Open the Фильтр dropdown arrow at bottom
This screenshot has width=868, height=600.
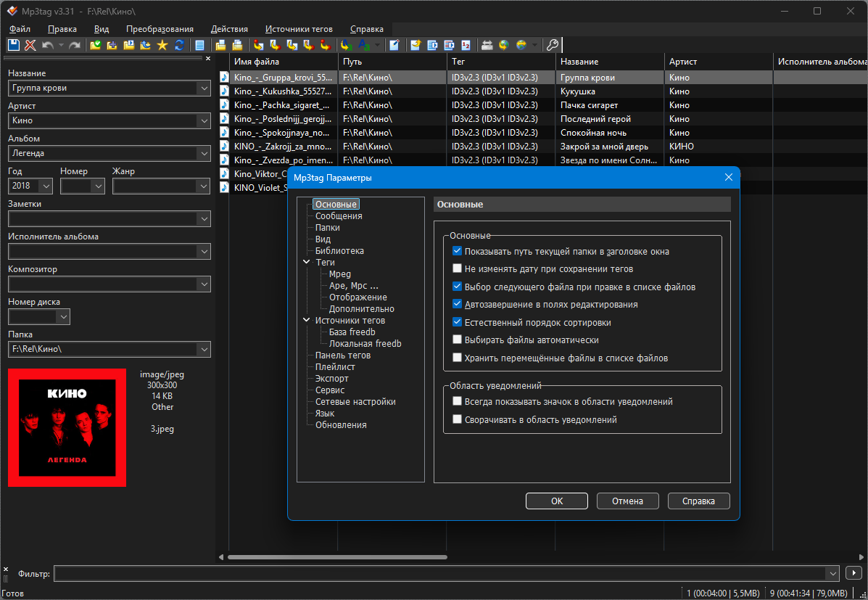pos(832,573)
